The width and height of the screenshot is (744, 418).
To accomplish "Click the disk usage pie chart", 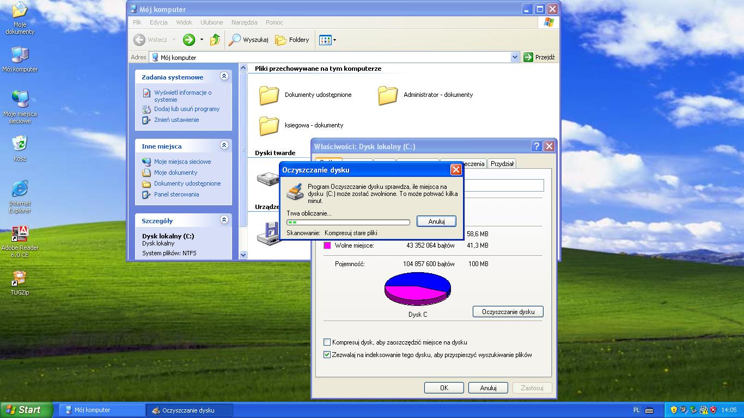I will tap(418, 288).
